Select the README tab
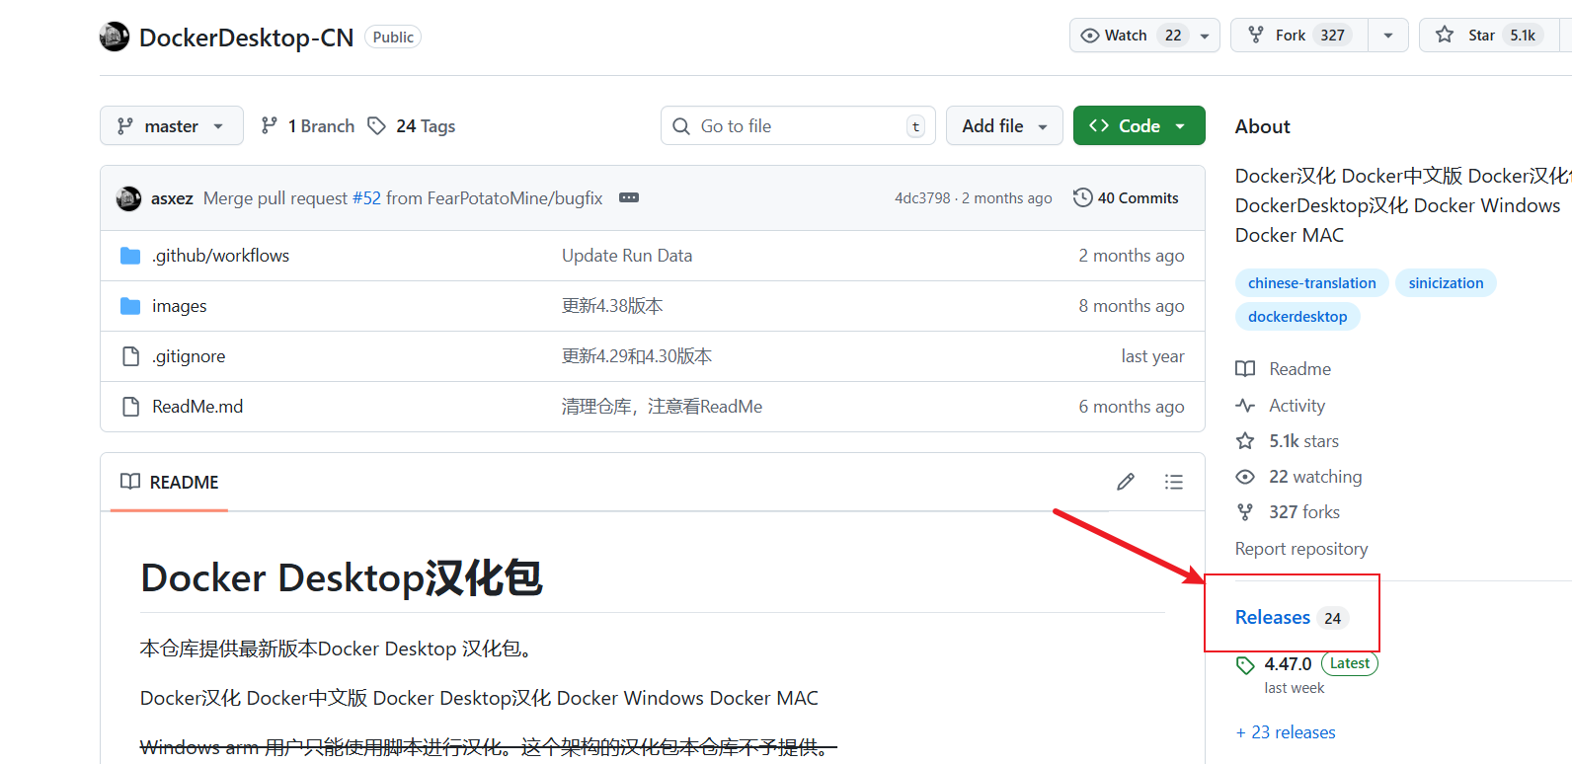 pyautogui.click(x=170, y=482)
